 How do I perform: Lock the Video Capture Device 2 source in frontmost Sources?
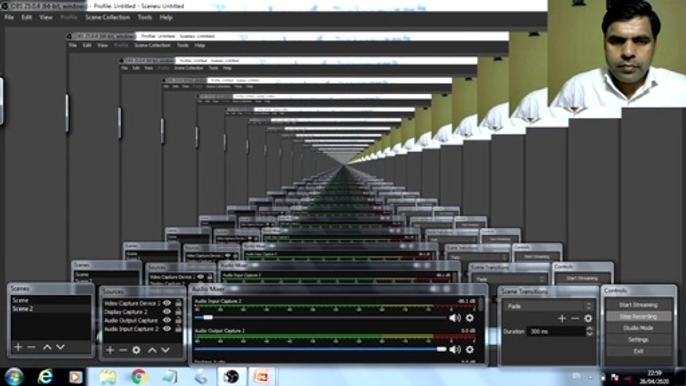click(178, 303)
